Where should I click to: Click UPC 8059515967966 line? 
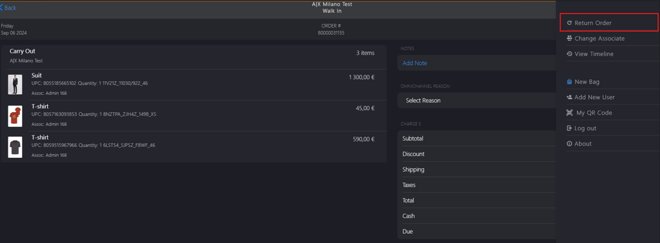tap(93, 145)
